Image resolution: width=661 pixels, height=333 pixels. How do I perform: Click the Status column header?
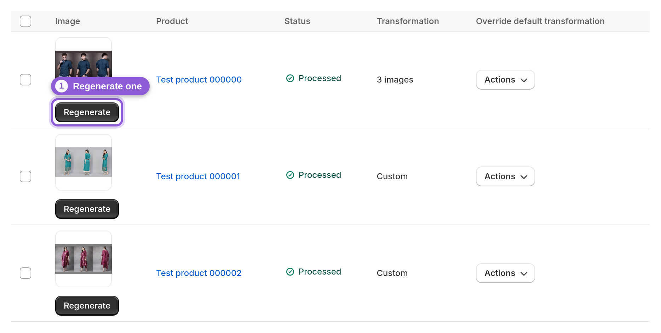pos(297,21)
